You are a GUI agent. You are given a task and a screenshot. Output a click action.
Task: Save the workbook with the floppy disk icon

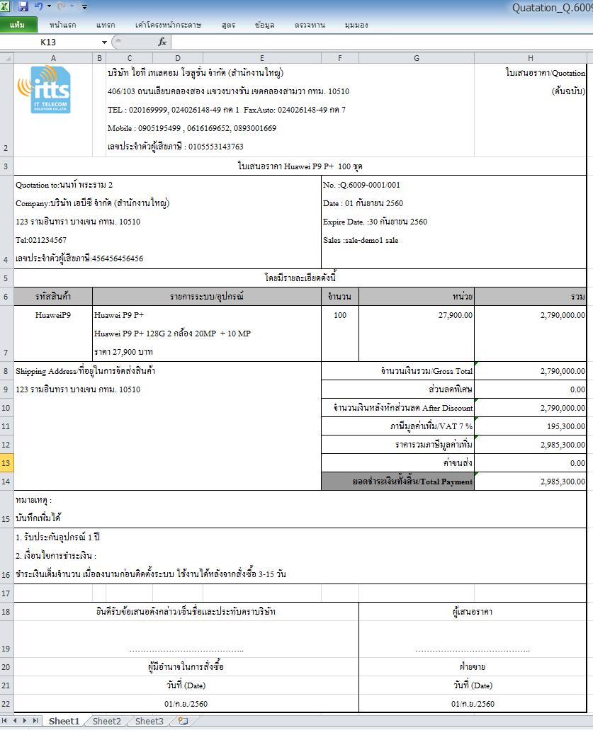point(23,6)
